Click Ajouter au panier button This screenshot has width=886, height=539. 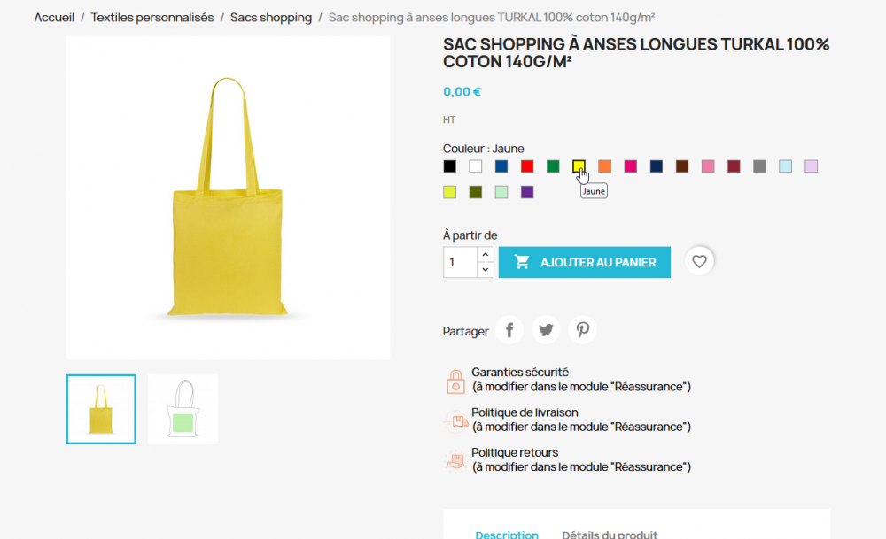click(x=585, y=262)
